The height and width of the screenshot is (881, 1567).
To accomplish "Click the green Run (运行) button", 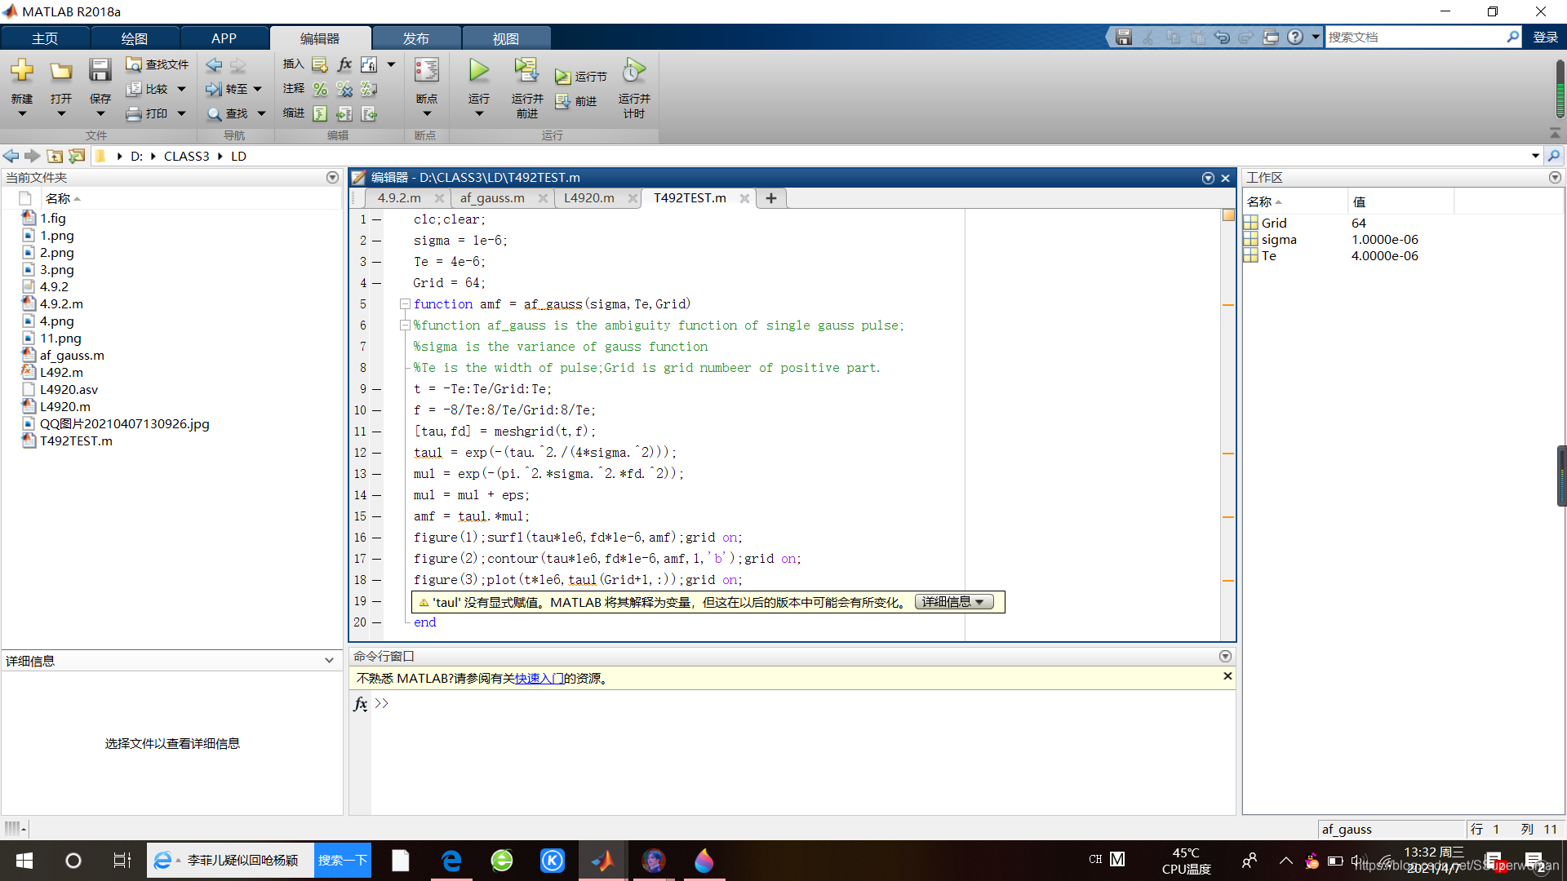I will (x=479, y=72).
